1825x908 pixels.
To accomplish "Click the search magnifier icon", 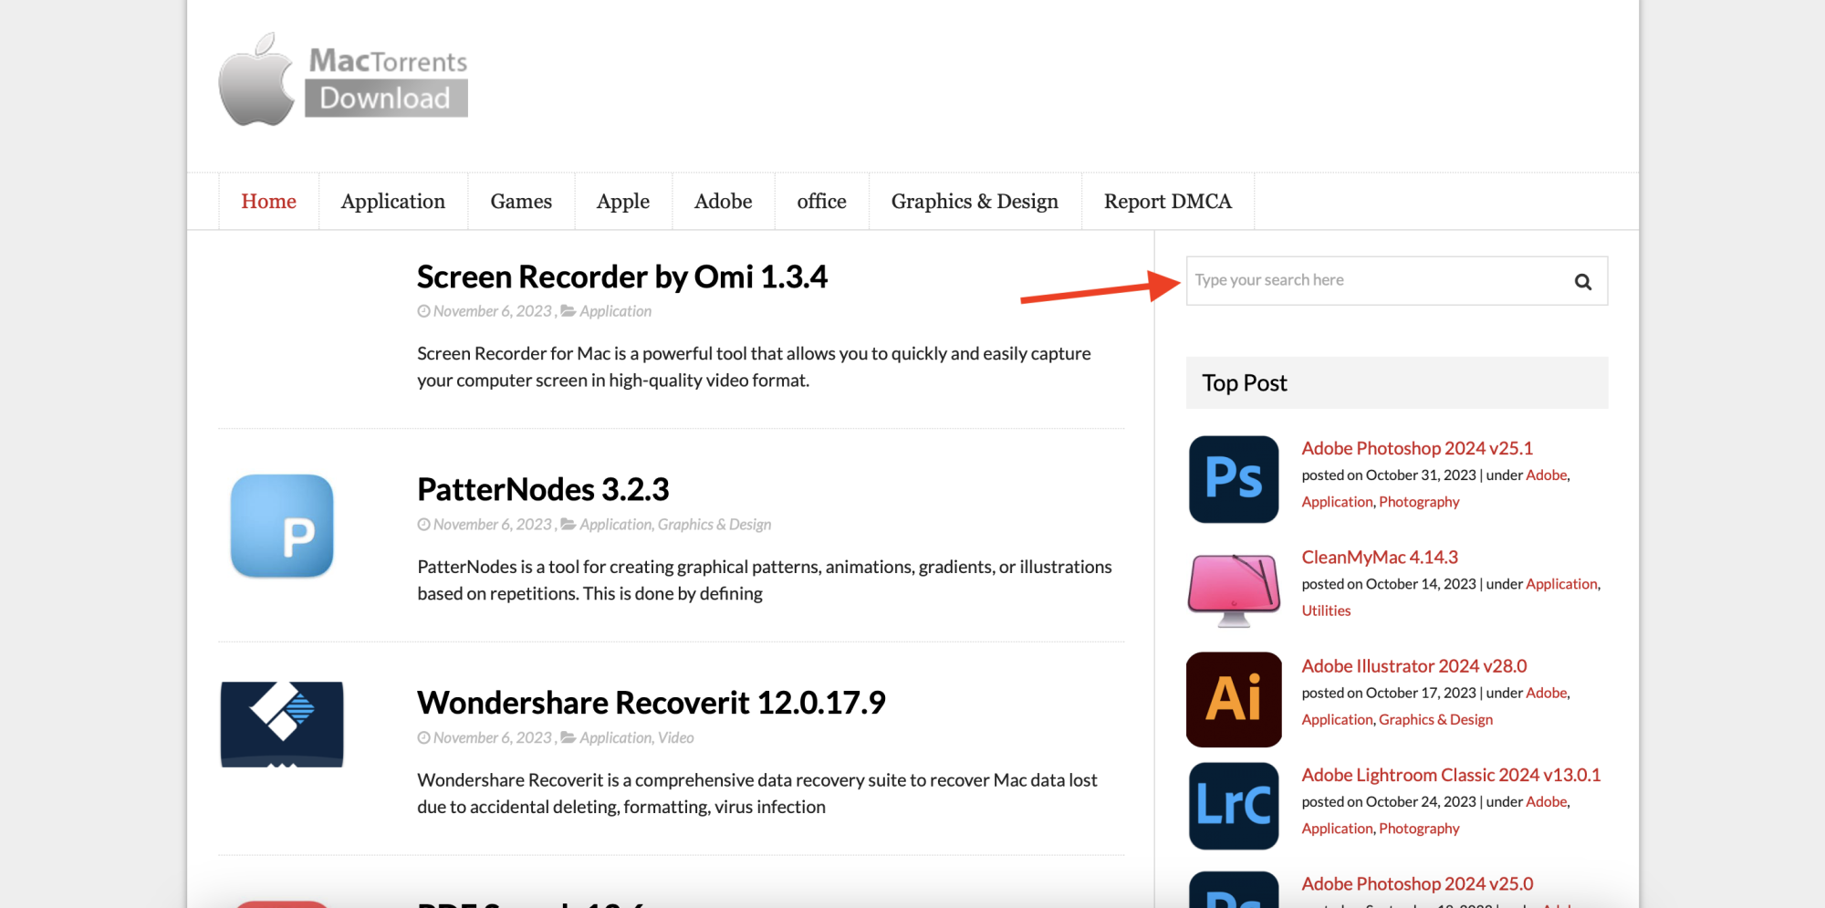I will [1582, 281].
